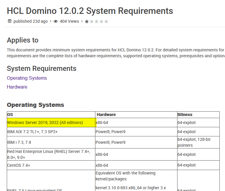225x191 pixels.
Task: Click the 'System Requirements' heading
Action: [x=42, y=68]
